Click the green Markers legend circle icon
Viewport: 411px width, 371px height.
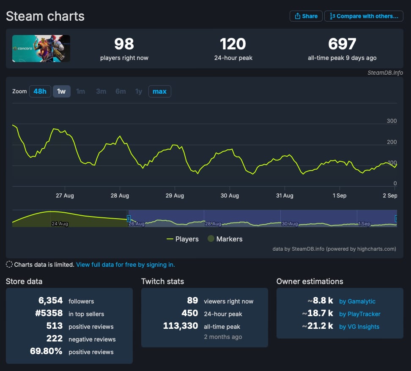(x=211, y=239)
